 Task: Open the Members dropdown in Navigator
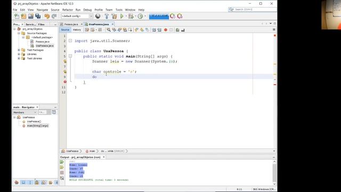pyautogui.click(x=25, y=113)
